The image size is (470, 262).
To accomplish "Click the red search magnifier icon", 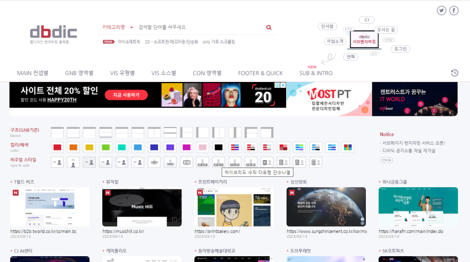I will 269,28.
